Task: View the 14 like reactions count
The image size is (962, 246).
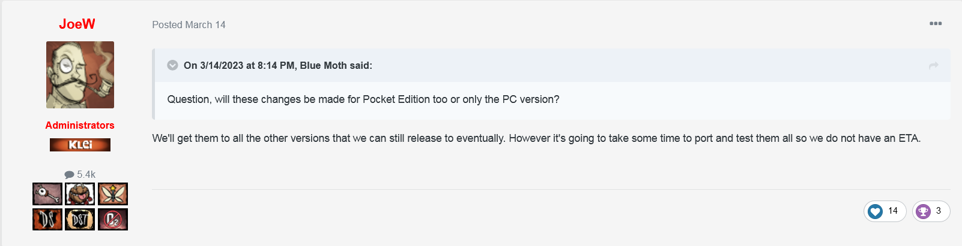Action: [x=893, y=211]
